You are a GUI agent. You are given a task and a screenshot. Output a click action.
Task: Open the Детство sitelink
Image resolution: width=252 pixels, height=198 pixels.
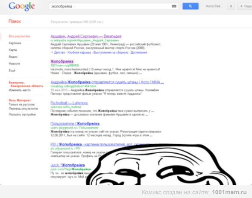59,52
